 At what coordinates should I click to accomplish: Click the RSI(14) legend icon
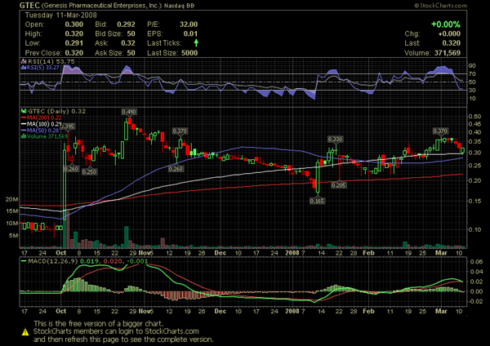point(24,61)
